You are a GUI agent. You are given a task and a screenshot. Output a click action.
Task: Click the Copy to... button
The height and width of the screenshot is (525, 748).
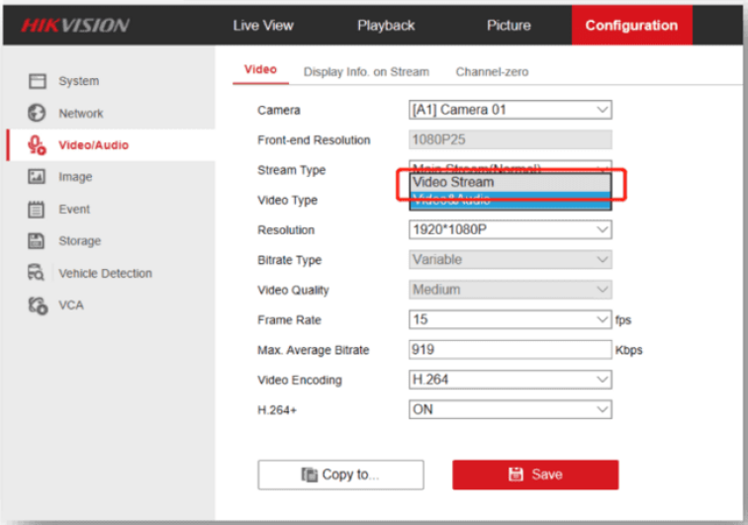[340, 475]
